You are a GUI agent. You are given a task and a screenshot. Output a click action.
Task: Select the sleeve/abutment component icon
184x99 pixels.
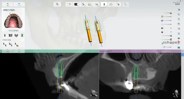pos(10,35)
